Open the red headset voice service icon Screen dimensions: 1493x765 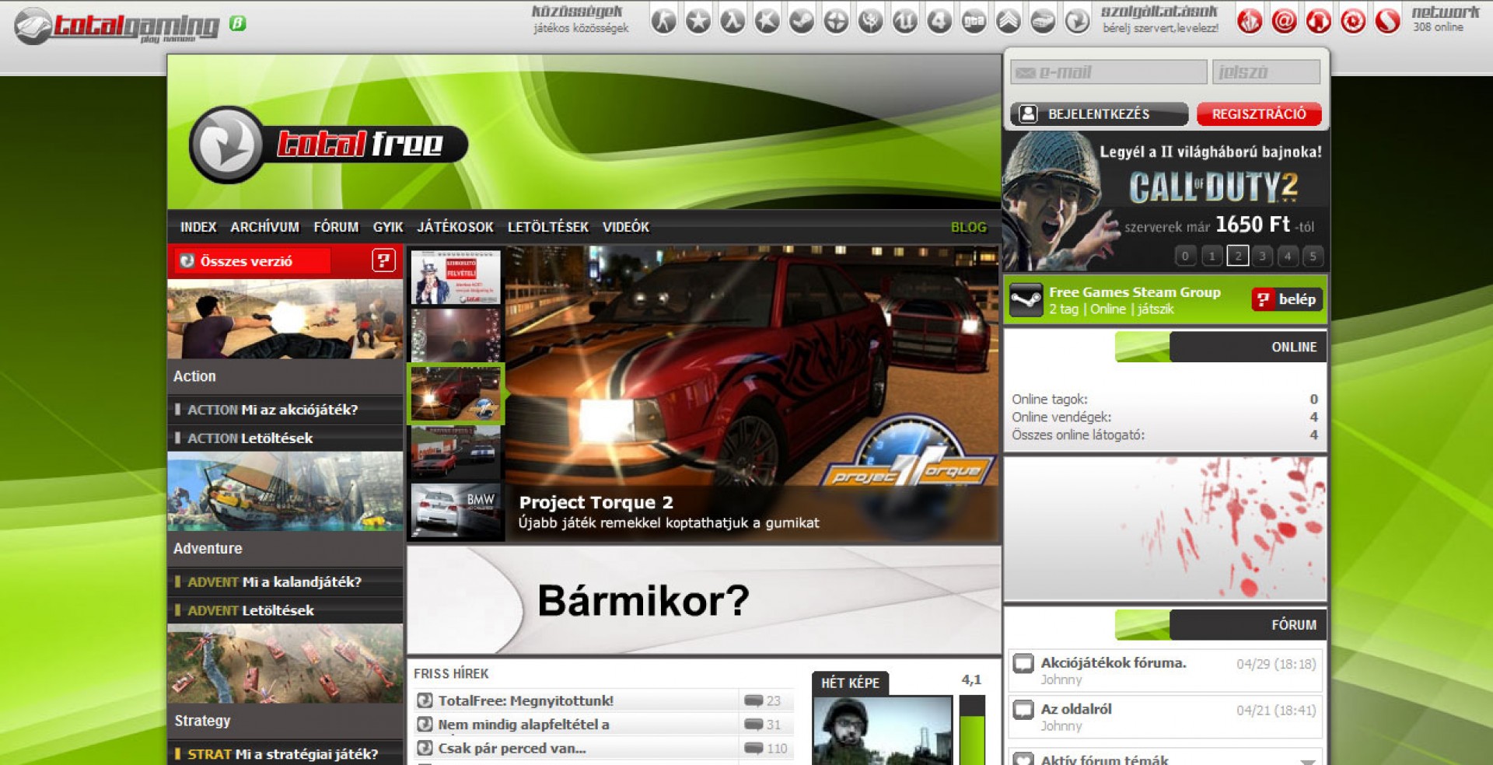(1318, 21)
